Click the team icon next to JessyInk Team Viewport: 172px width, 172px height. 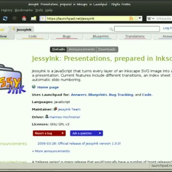click(x=55, y=109)
